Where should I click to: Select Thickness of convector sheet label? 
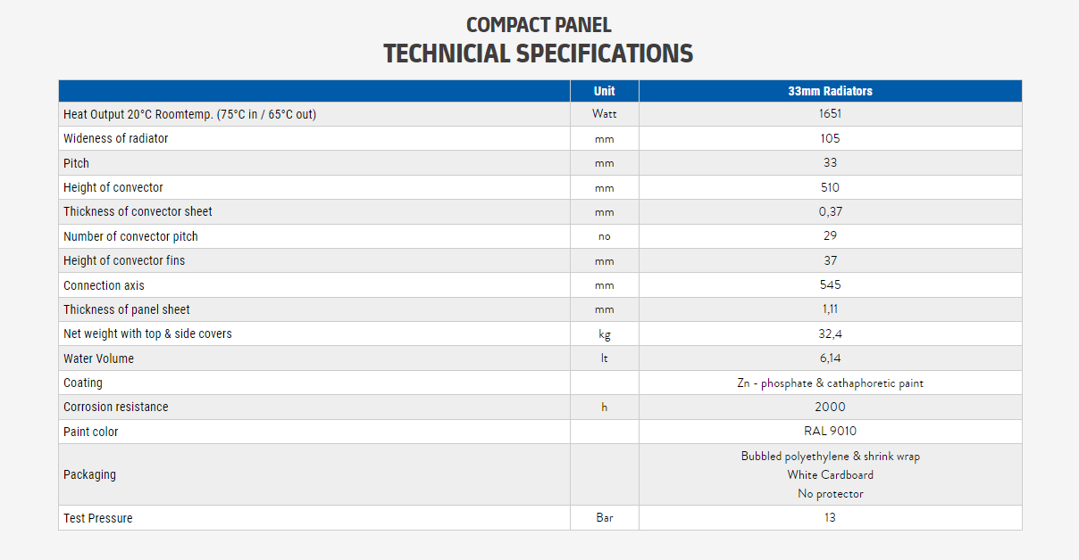[x=138, y=211]
